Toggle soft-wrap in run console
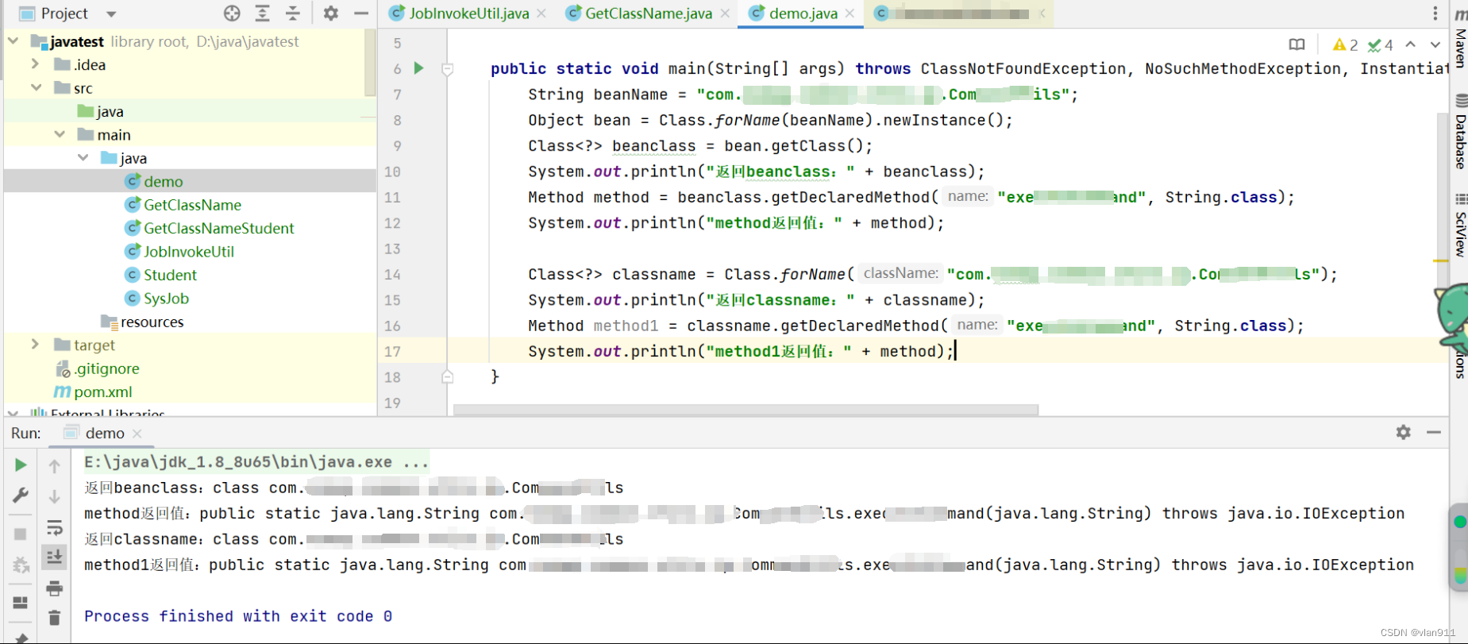 (x=54, y=527)
